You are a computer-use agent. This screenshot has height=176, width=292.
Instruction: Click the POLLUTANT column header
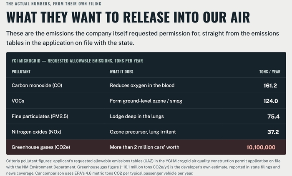coord(21,72)
